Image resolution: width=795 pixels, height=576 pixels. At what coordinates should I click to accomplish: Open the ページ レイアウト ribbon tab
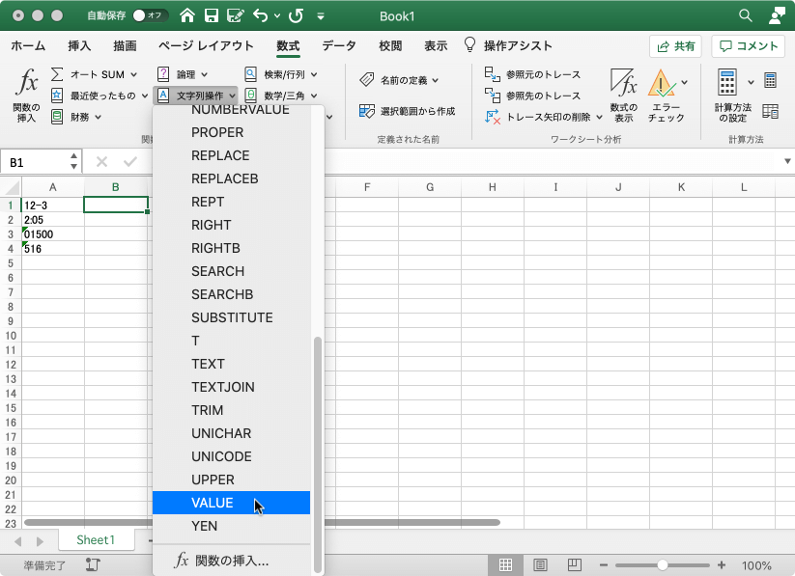click(206, 46)
